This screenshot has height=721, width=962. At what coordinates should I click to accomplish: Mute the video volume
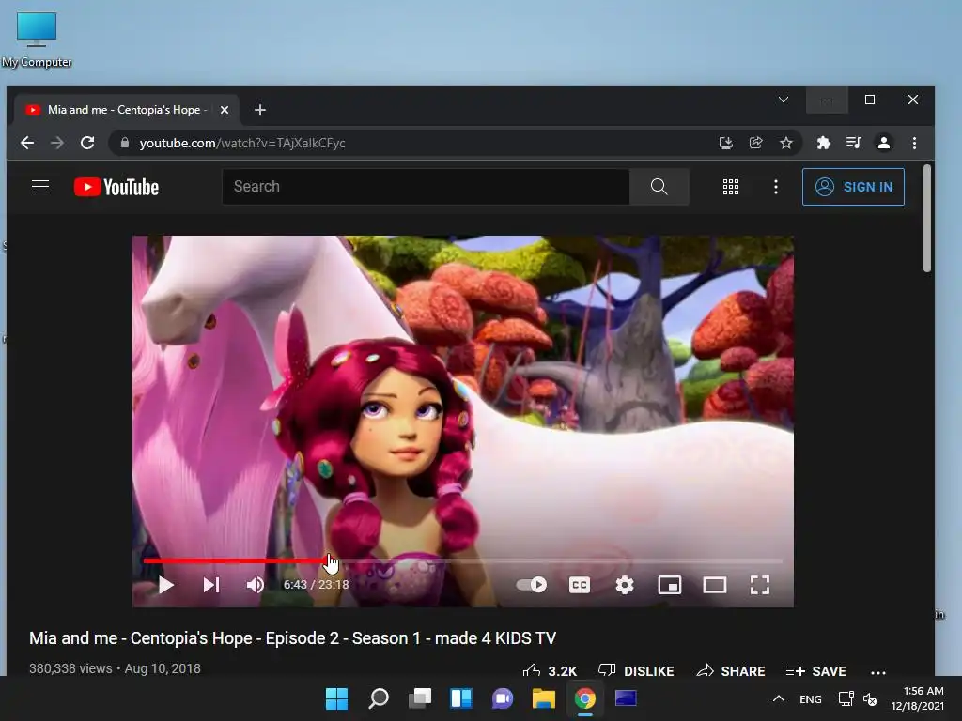(256, 585)
